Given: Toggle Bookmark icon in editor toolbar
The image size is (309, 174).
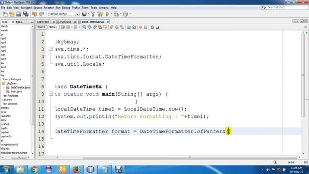Looking at the screenshot, I should tap(122, 27).
